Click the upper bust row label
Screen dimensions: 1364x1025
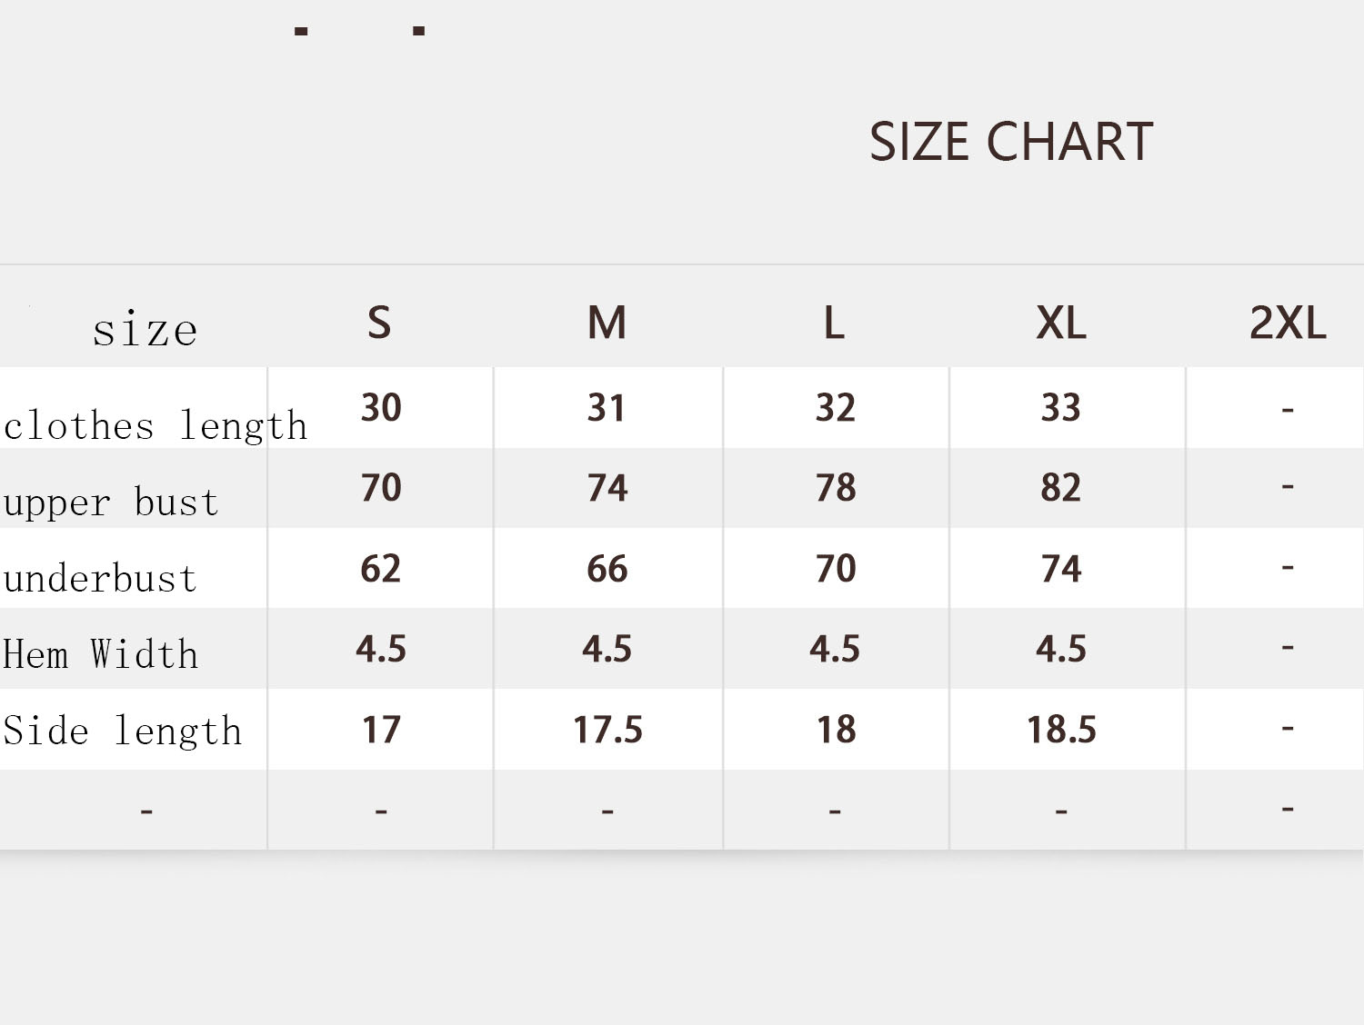(111, 503)
